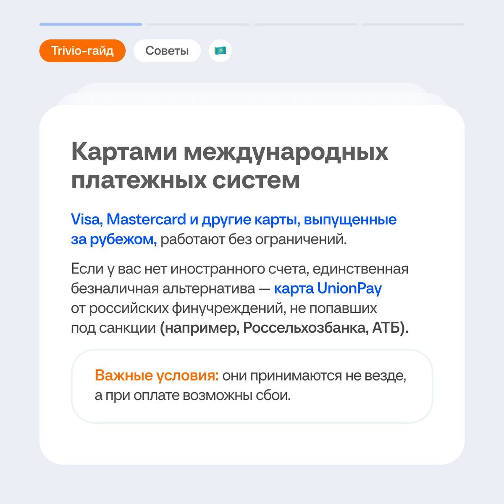
Task: Click orange text "Важные условия:"
Action: 157,375
